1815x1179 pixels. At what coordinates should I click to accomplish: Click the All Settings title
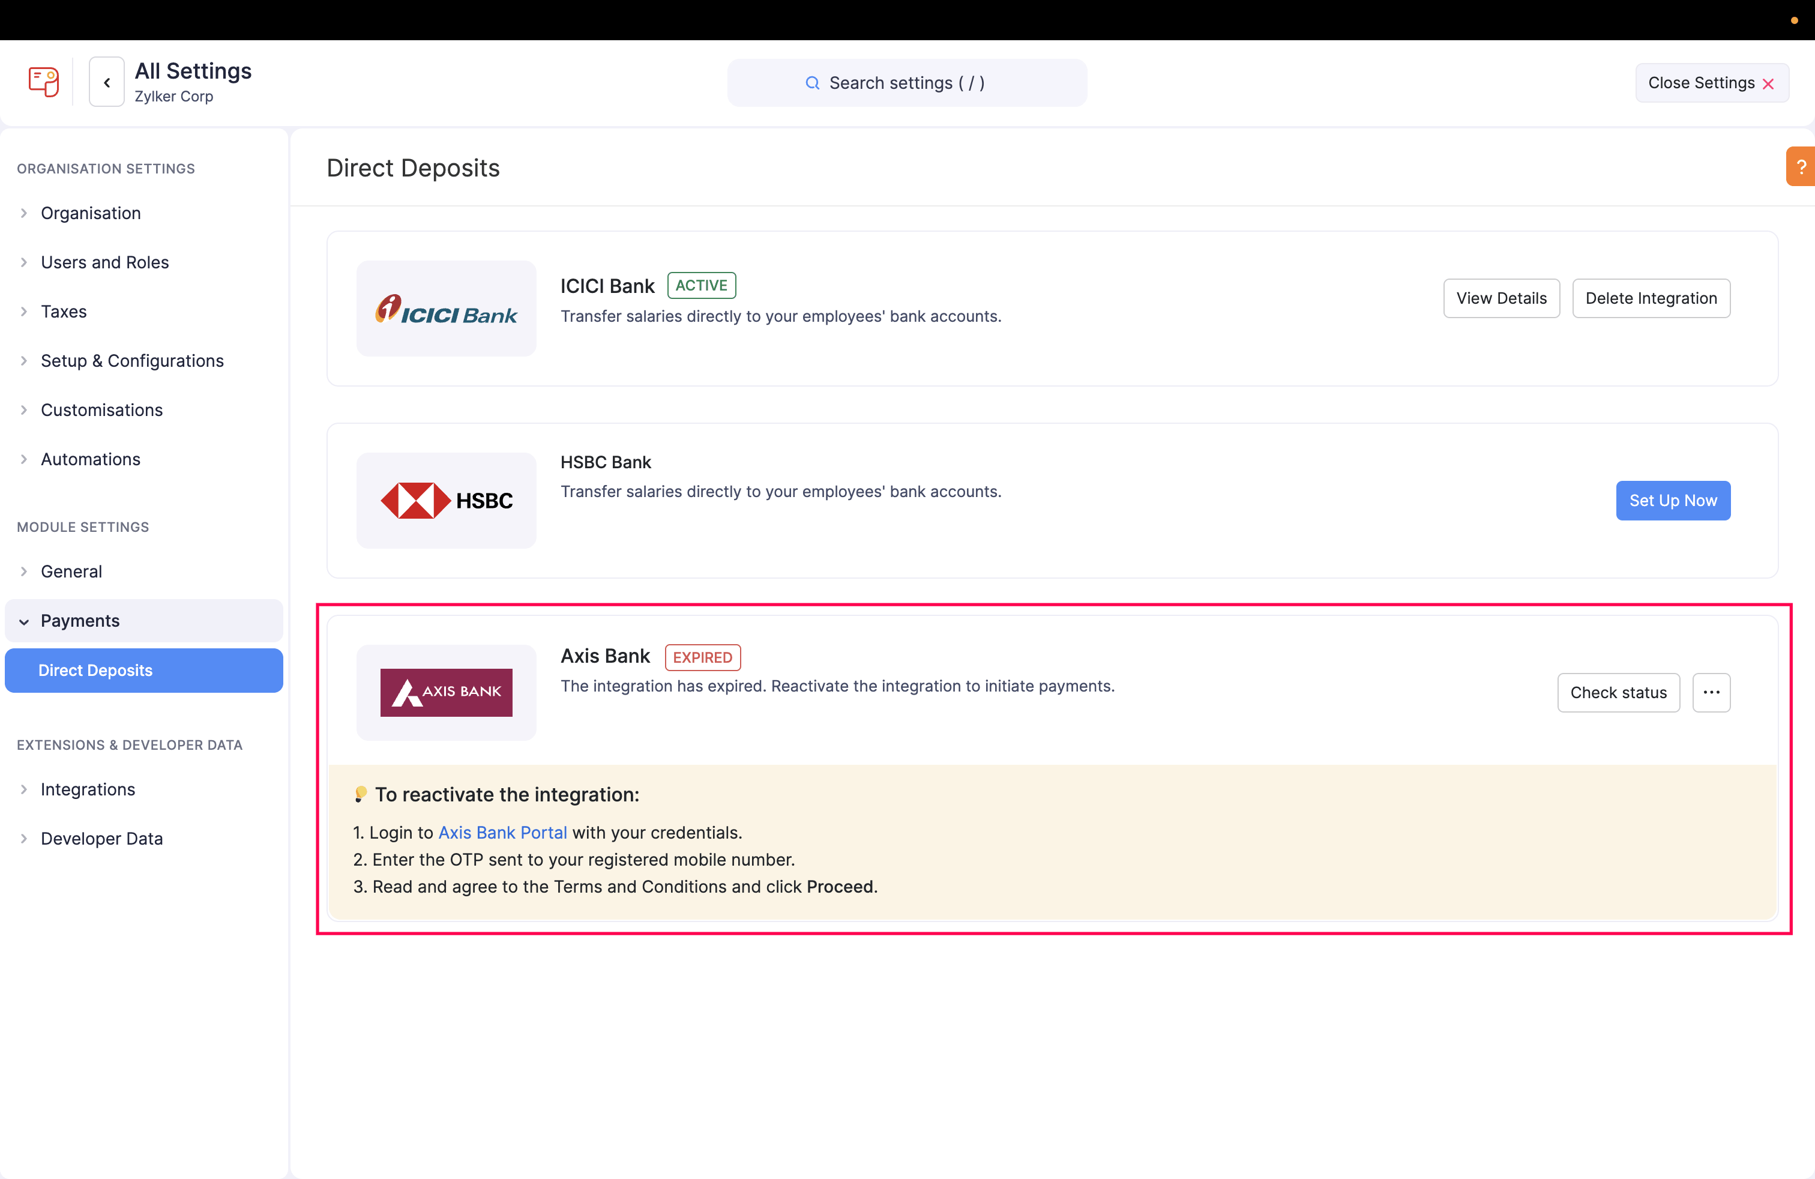point(193,71)
